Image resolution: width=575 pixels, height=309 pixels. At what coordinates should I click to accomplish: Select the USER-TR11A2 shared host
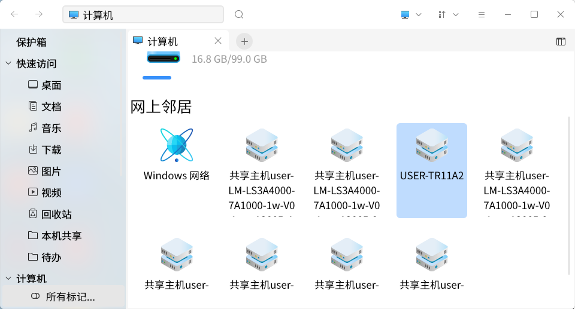tap(432, 170)
